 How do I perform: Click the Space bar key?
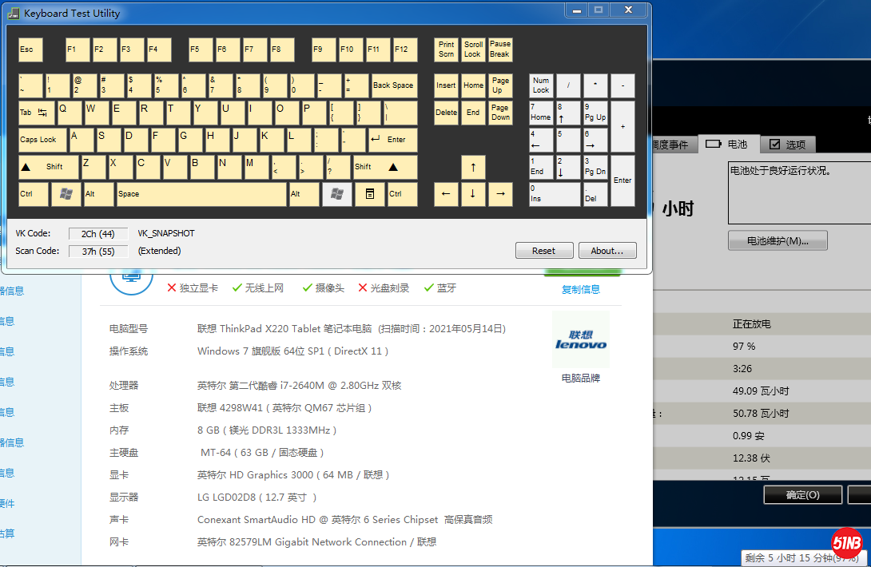pyautogui.click(x=201, y=194)
